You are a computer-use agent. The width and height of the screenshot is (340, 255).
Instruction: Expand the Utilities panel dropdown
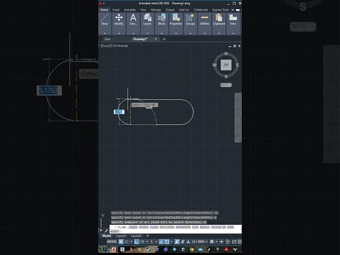tap(205, 33)
